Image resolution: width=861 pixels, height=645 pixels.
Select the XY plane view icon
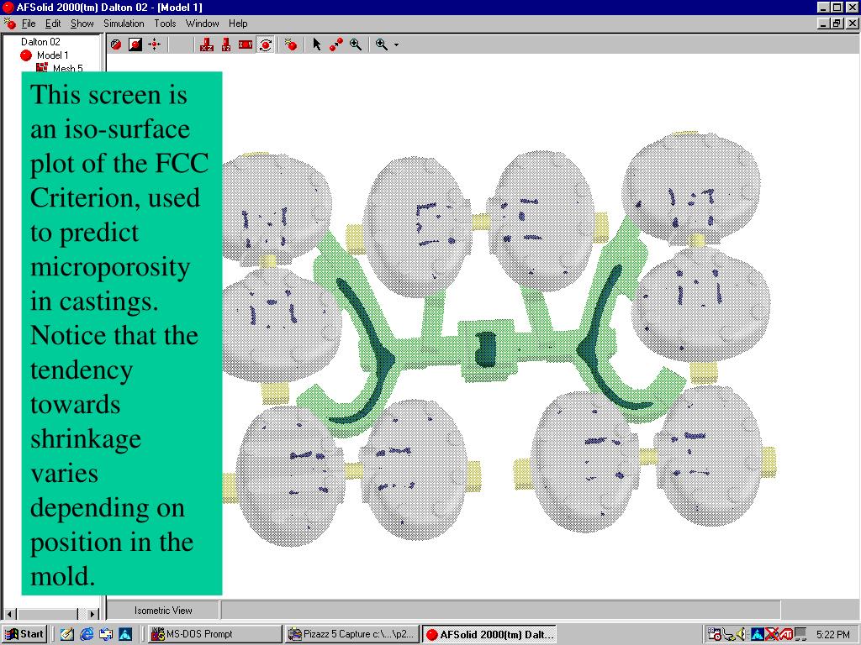(x=245, y=45)
